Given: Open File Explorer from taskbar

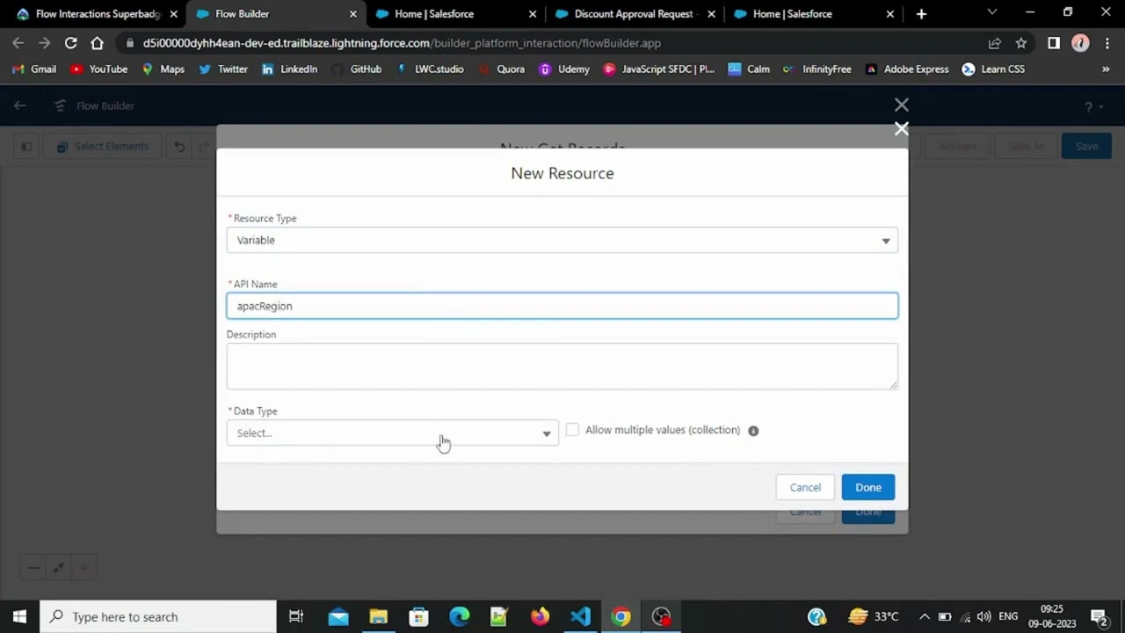Looking at the screenshot, I should (379, 616).
